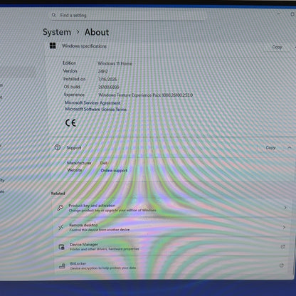Click the Remote desktop arrows icon
This screenshot has width=296, height=296.
pos(60,228)
